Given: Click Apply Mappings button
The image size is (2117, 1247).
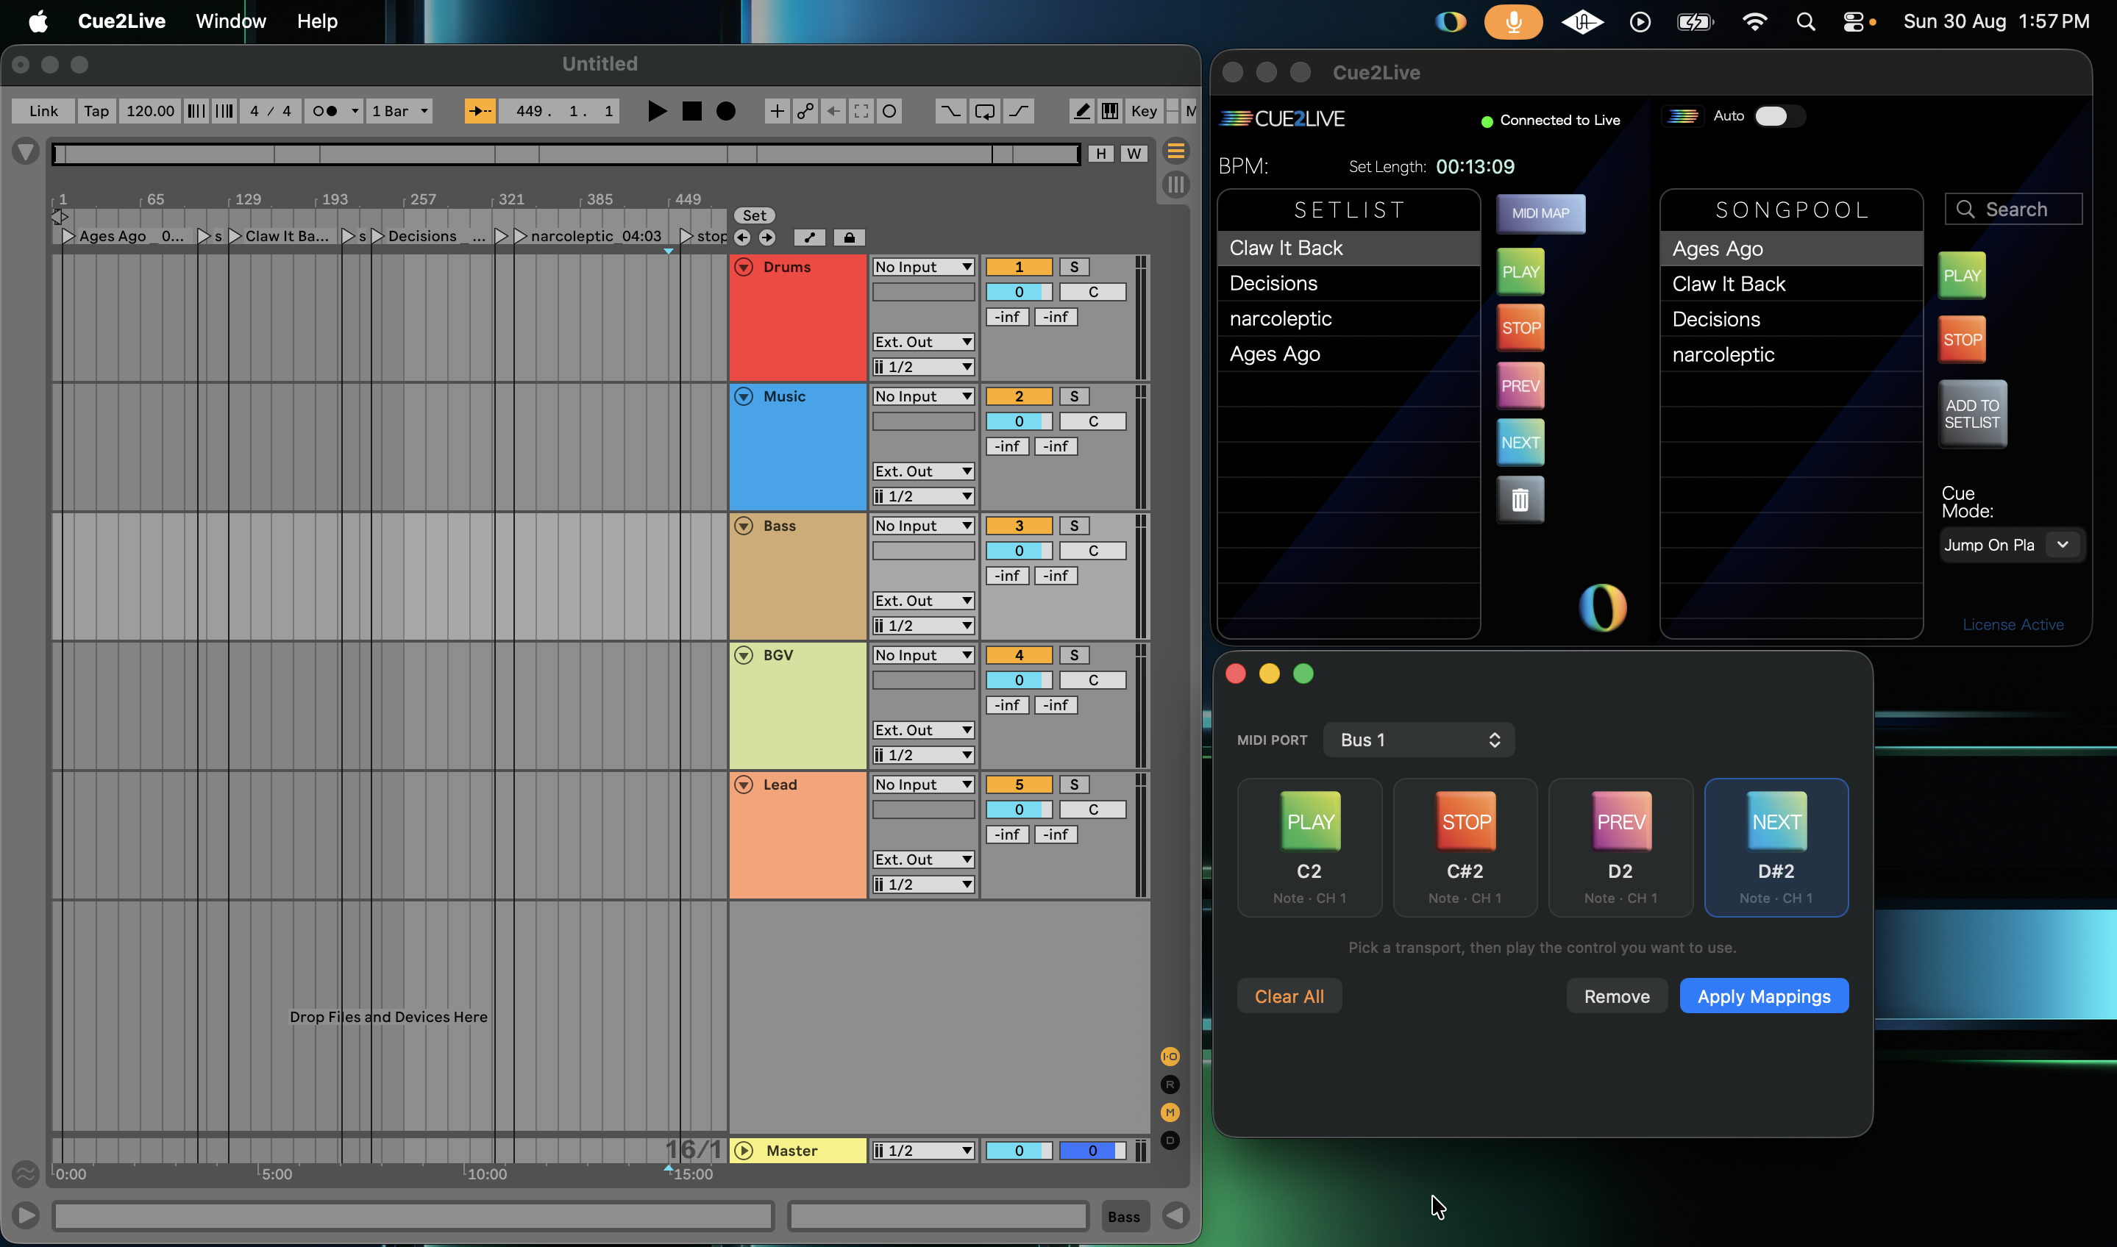Looking at the screenshot, I should coord(1763,996).
